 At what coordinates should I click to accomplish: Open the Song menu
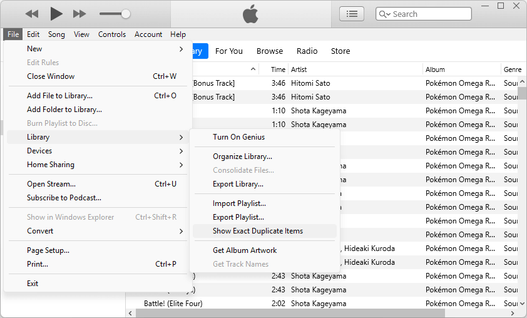(x=56, y=34)
